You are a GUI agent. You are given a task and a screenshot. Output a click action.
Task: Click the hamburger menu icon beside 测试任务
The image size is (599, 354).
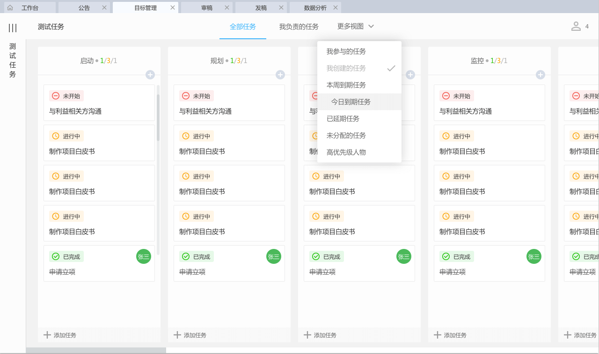[13, 28]
